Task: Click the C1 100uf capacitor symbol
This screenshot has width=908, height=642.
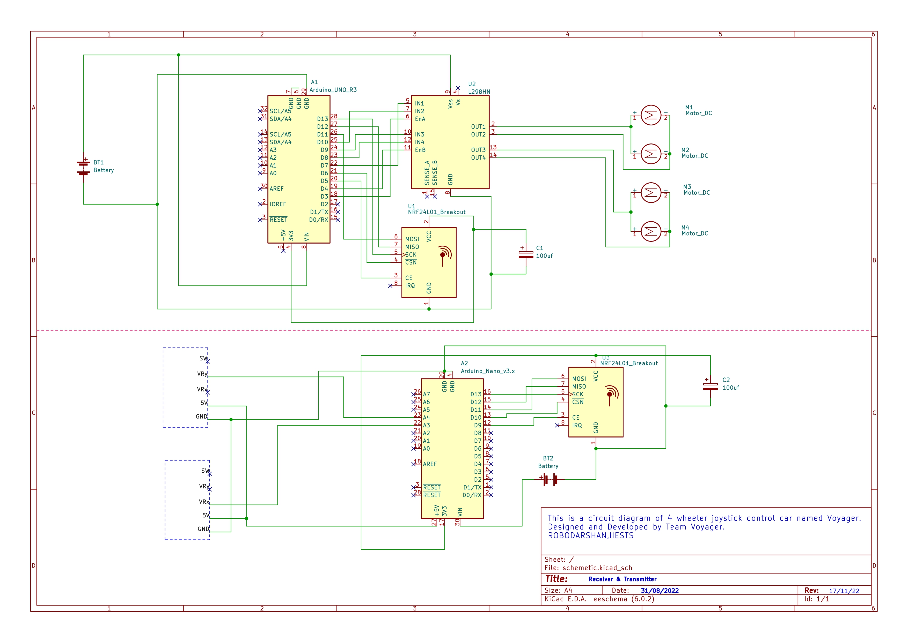Action: coord(526,255)
